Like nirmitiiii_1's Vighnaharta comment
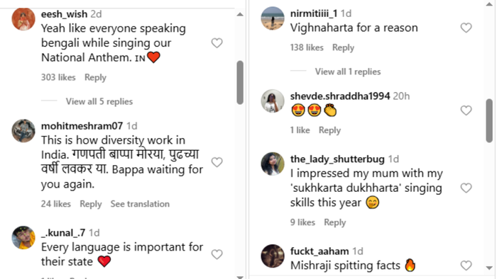This screenshot has height=279, width=497. pyautogui.click(x=466, y=28)
